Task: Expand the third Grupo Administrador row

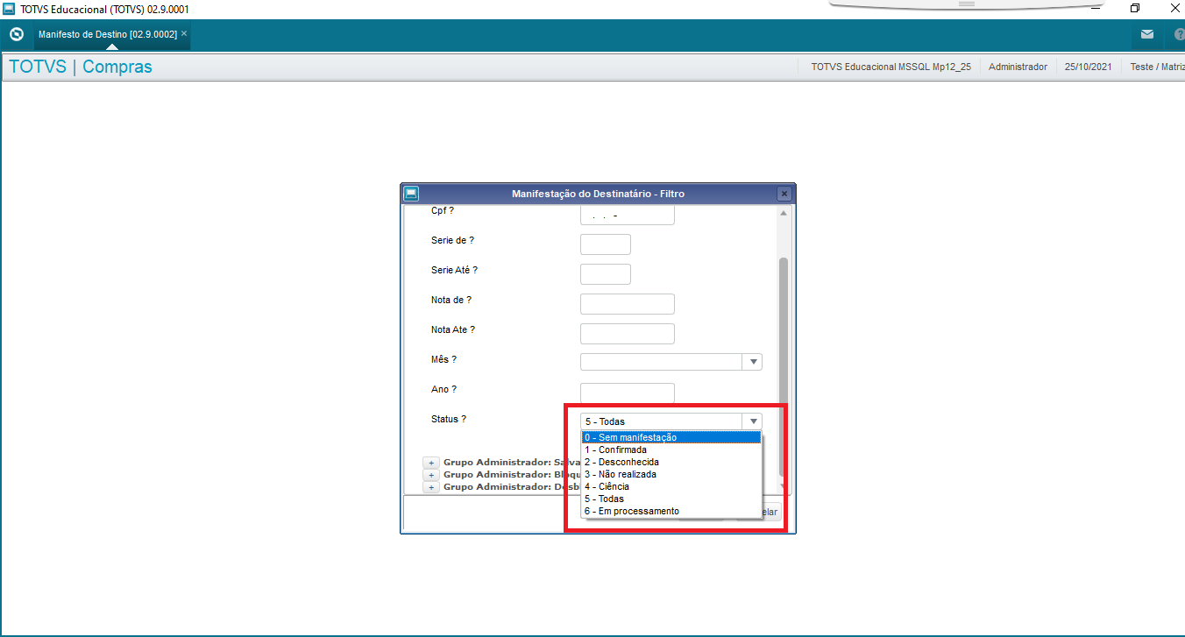Action: (431, 486)
